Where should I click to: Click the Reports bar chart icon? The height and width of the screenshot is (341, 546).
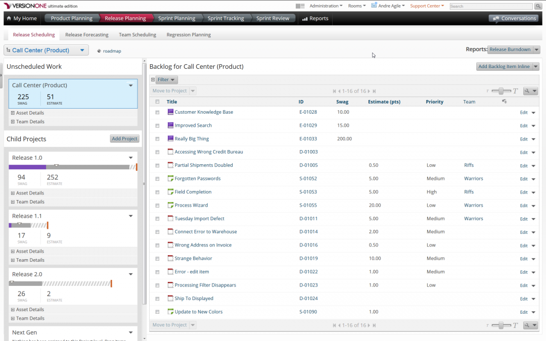(x=305, y=19)
